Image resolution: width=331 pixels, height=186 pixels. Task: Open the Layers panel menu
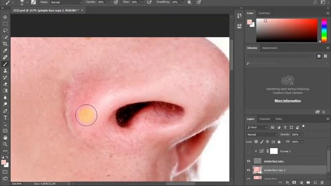coord(327,119)
